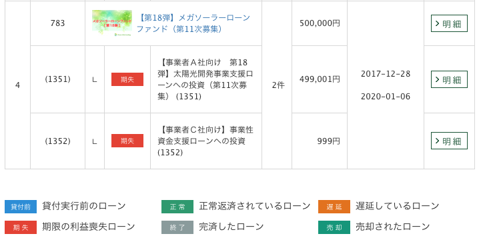
Task: Open 明細 for fund 783 row
Action: pos(449,23)
